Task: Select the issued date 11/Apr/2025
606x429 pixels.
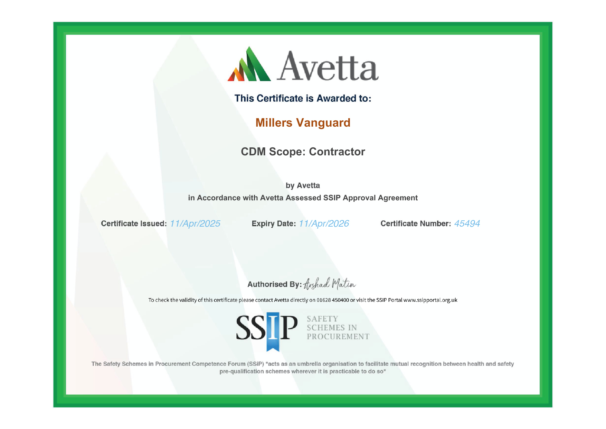Action: [195, 223]
